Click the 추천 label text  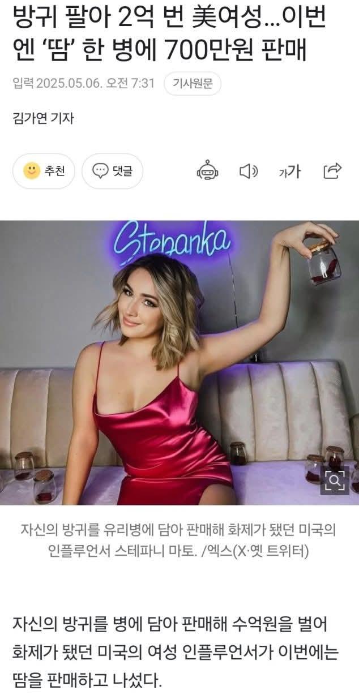coord(55,171)
